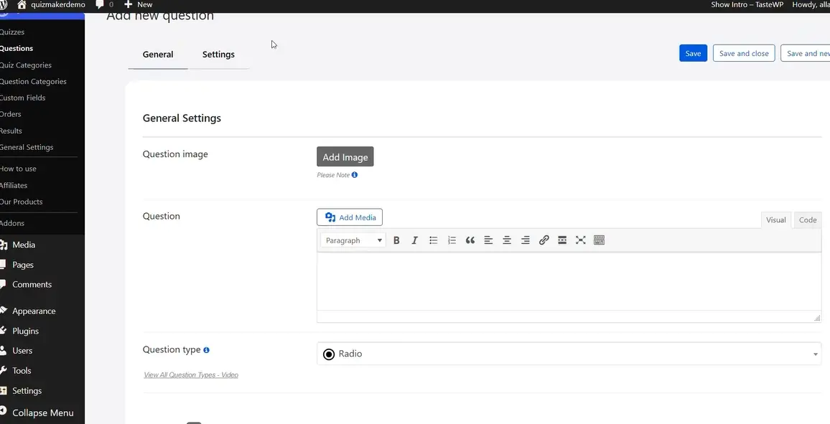Show the toolbar toggle (kitchen sink)
This screenshot has height=424, width=830.
(x=599, y=240)
